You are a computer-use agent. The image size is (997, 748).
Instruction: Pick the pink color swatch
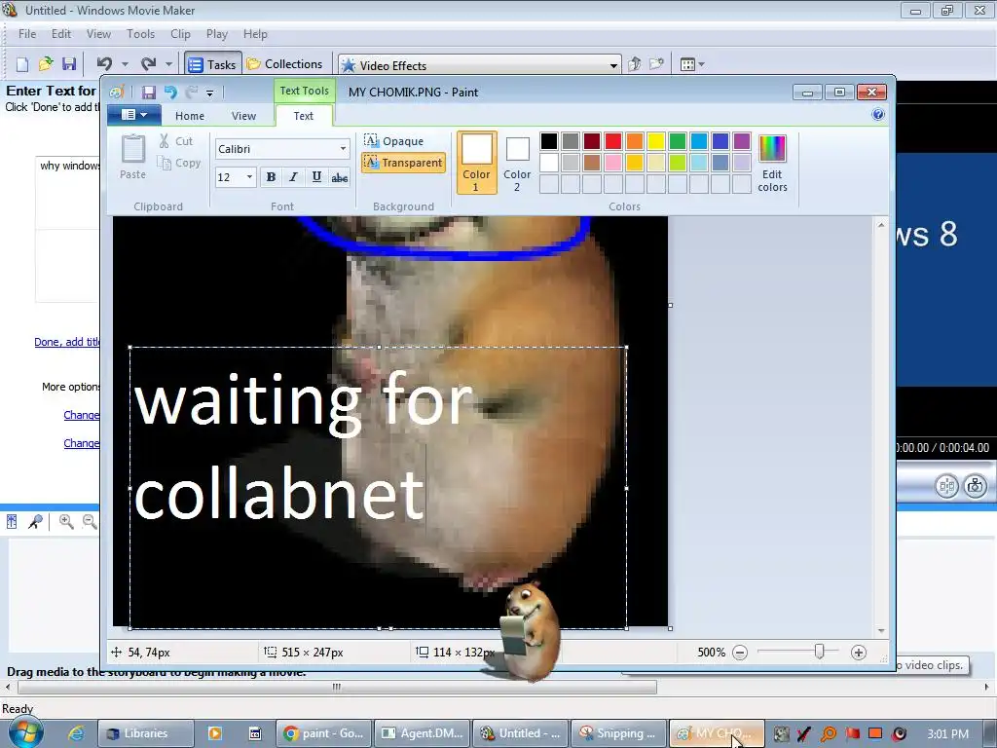coord(613,163)
